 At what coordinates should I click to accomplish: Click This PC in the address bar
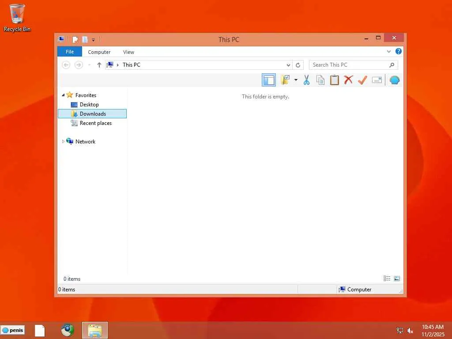click(132, 65)
